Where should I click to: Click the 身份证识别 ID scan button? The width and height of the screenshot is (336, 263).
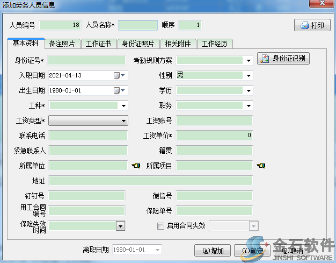284,59
